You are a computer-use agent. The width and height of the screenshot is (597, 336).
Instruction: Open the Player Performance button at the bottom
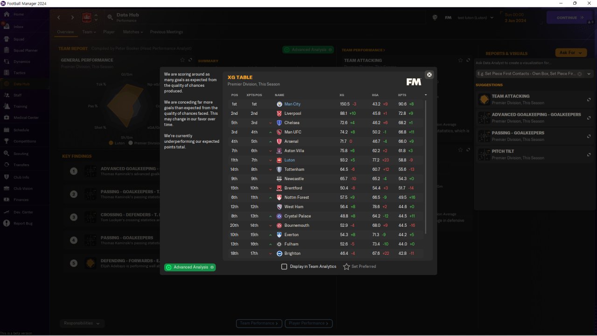309,323
